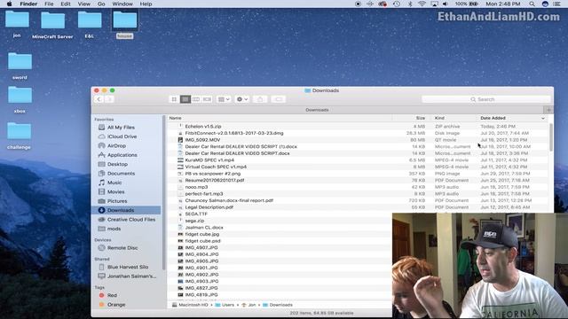
Task: Sort by Kind column header
Action: tap(439, 118)
